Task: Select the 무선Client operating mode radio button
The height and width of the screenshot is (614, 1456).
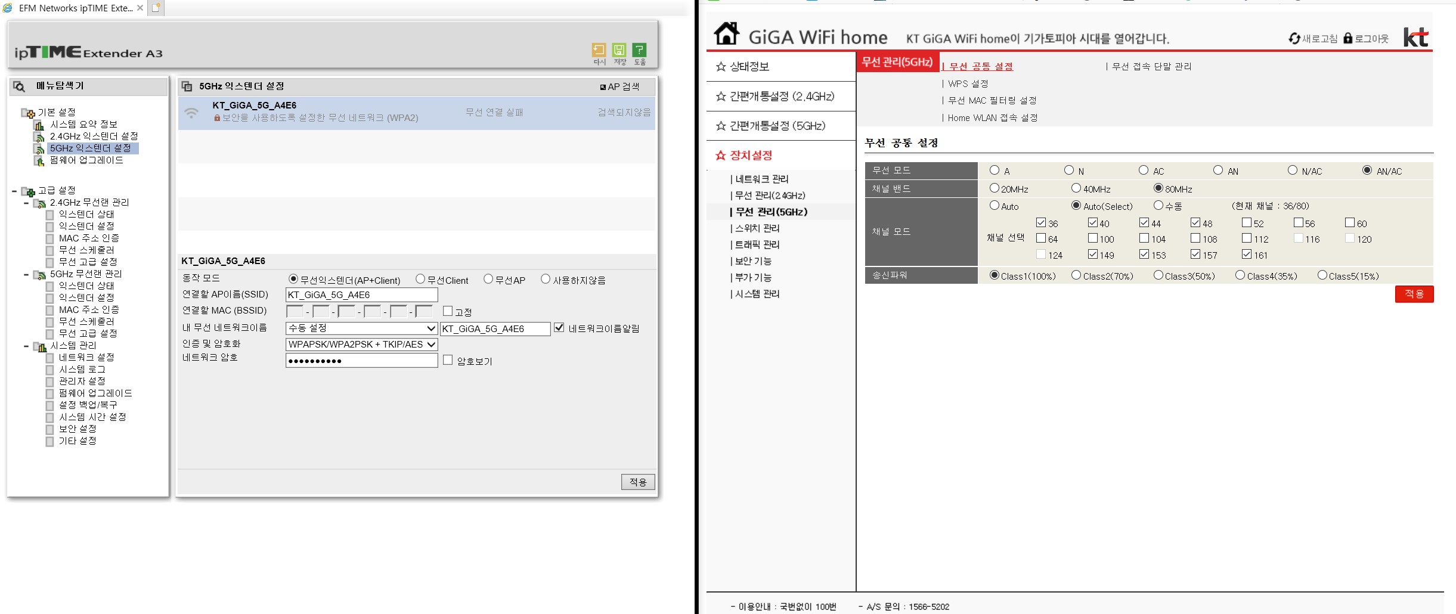Action: point(420,279)
